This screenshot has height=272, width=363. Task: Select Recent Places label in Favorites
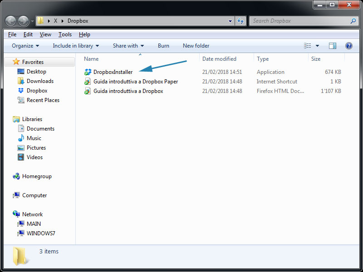click(43, 100)
